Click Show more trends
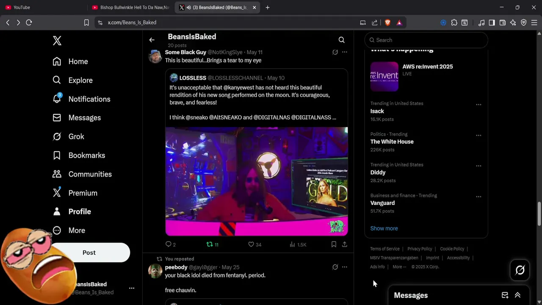Screen dimensions: 542x305 coord(384,228)
